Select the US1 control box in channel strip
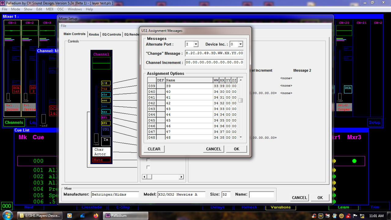The width and height of the screenshot is (391, 220). [x=106, y=131]
